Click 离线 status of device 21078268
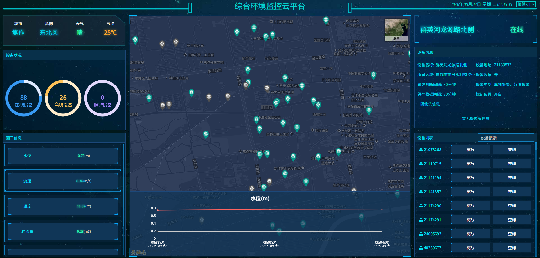Screen dimensions: 540x258 [x=471, y=150]
